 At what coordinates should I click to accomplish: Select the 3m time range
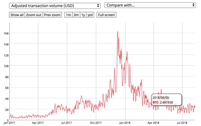coord(76,15)
